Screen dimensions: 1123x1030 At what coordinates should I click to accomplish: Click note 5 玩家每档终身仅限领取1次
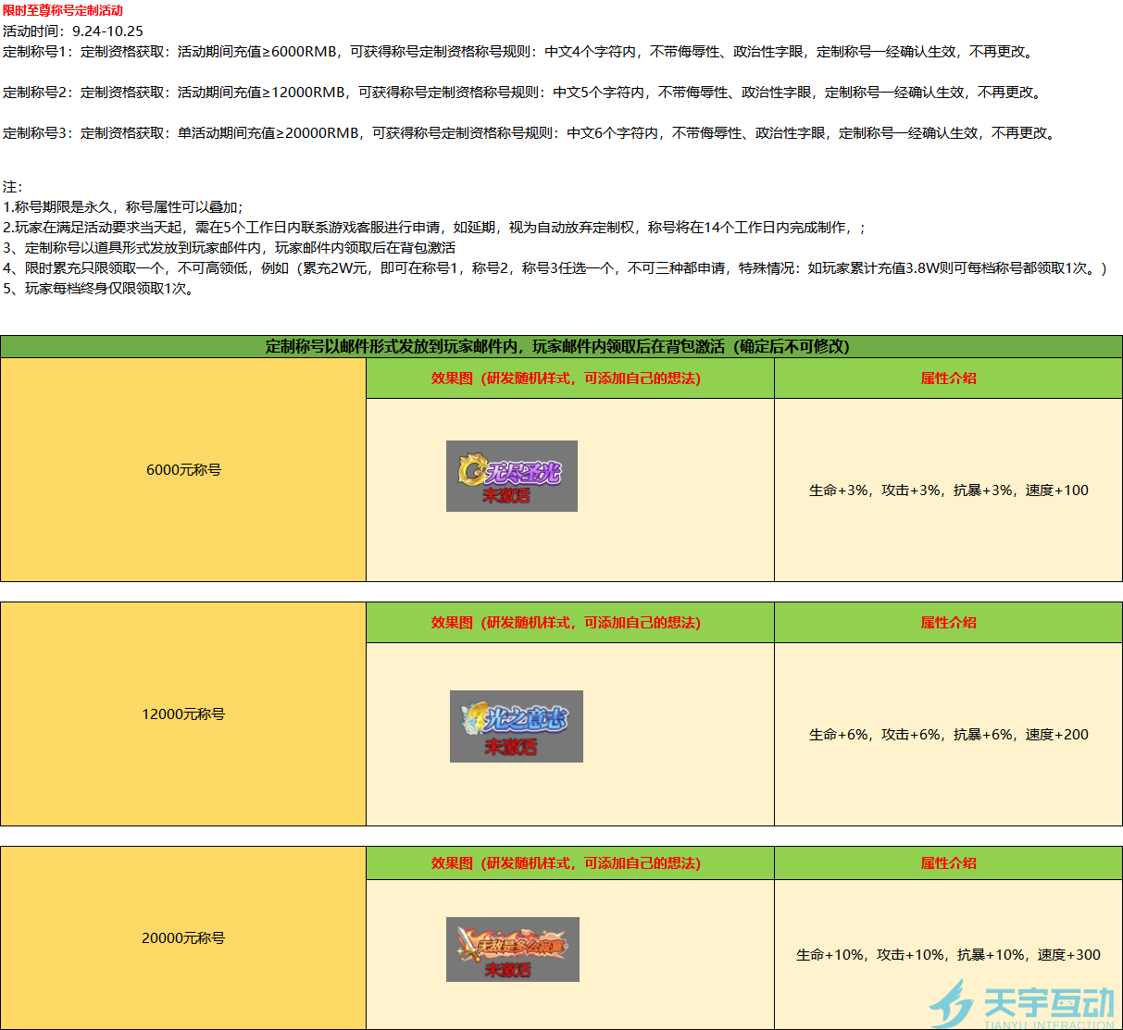tap(99, 289)
